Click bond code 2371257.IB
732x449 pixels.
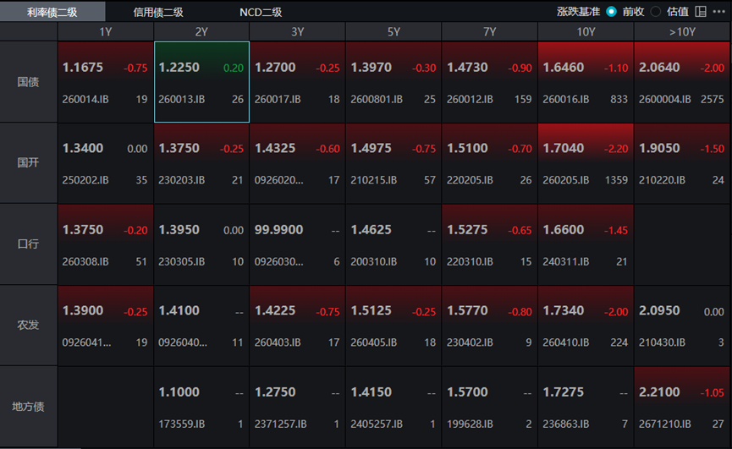click(281, 424)
